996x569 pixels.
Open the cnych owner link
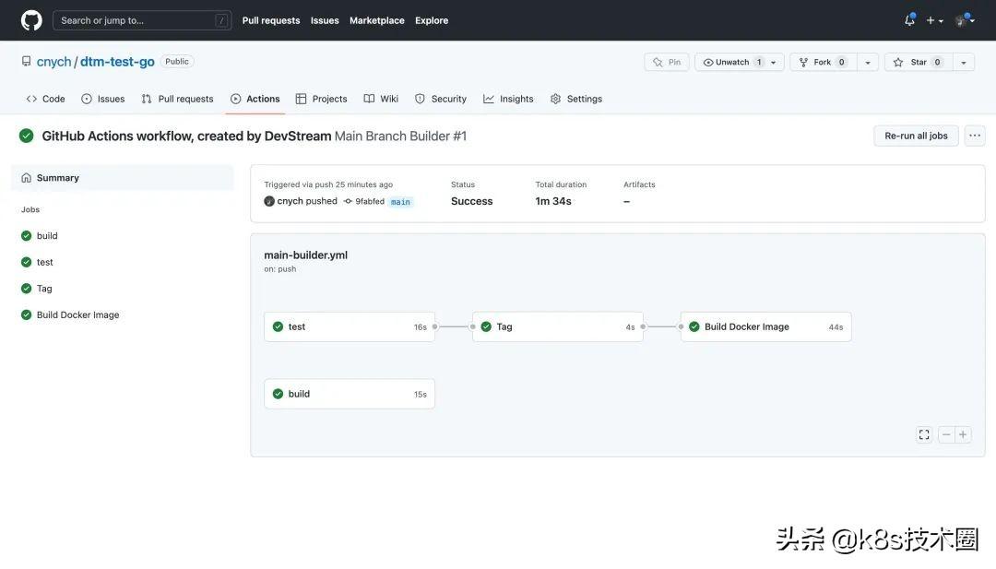[54, 62]
